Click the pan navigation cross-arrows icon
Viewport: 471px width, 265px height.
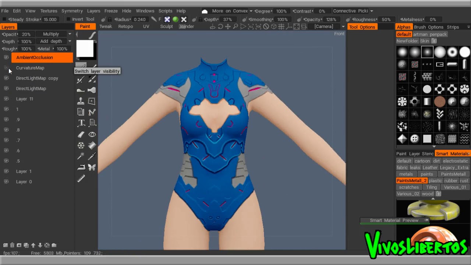[228, 26]
